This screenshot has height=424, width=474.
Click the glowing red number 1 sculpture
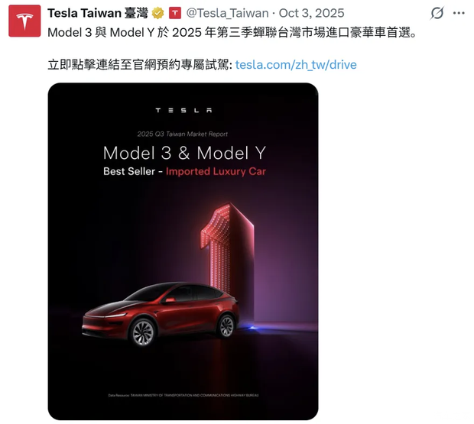[x=227, y=246]
